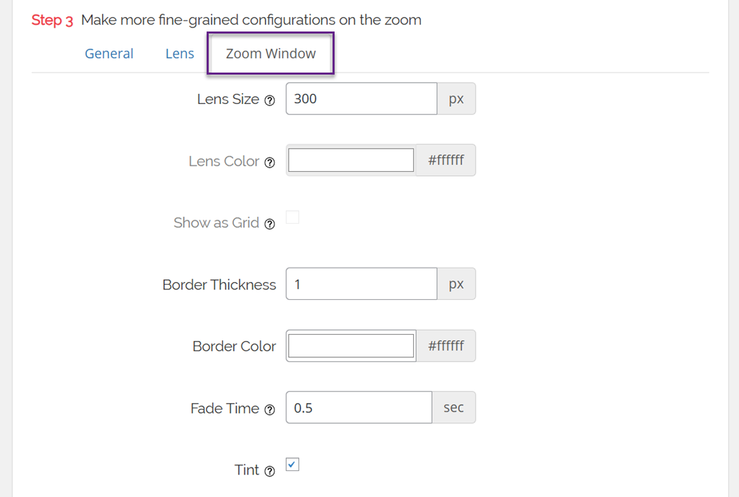This screenshot has width=739, height=497.
Task: Click help icon next to Fade Time
Action: click(x=270, y=410)
